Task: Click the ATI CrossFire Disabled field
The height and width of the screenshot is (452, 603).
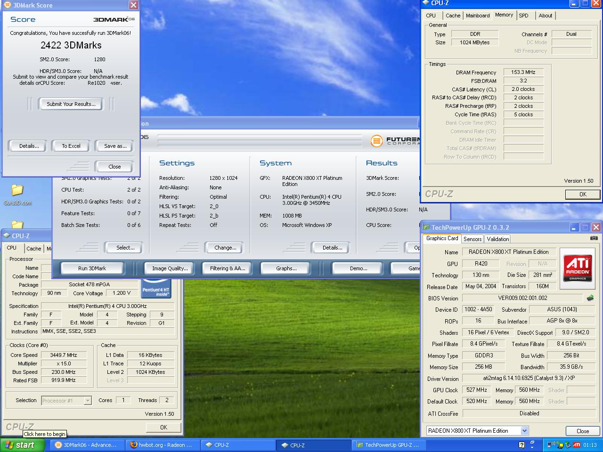Action: pos(529,413)
